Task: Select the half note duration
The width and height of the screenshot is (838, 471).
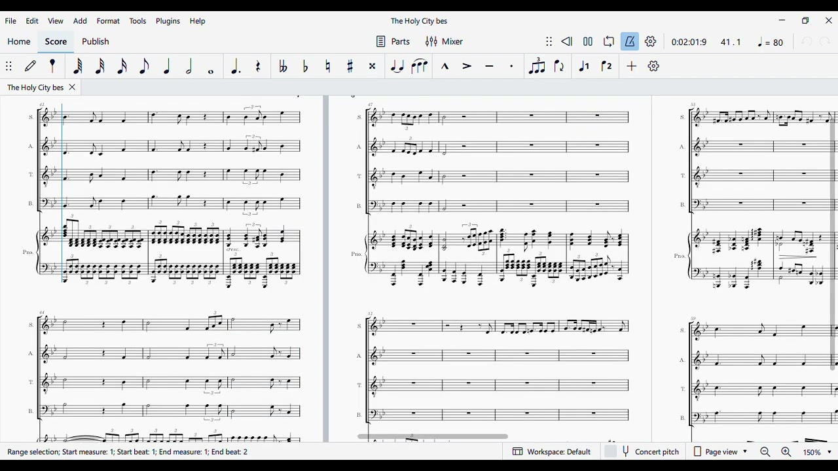Action: click(189, 66)
